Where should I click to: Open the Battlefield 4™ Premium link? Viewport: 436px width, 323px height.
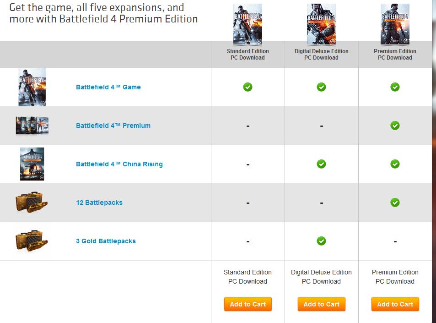tap(113, 126)
